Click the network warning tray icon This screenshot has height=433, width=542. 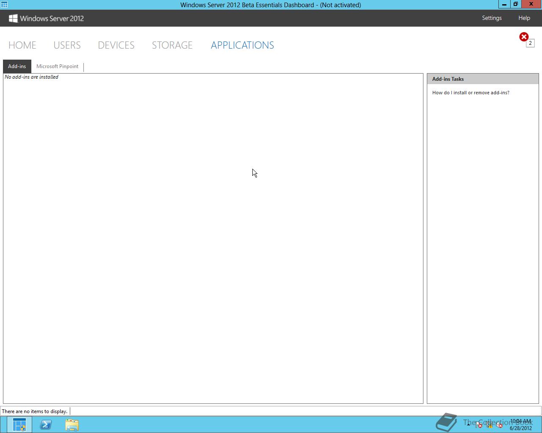[x=489, y=425]
